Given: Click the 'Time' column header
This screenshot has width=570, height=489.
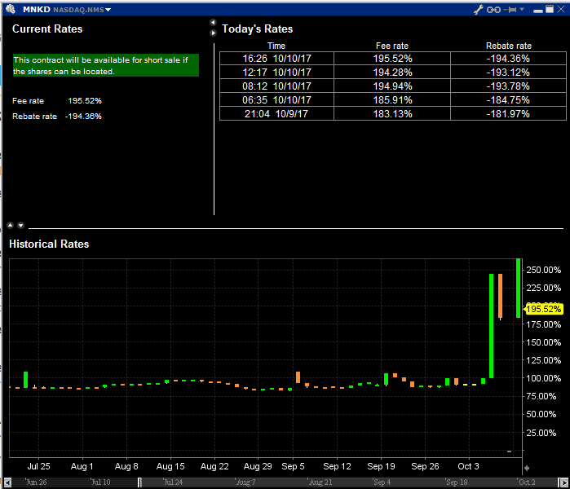Looking at the screenshot, I should [x=276, y=46].
